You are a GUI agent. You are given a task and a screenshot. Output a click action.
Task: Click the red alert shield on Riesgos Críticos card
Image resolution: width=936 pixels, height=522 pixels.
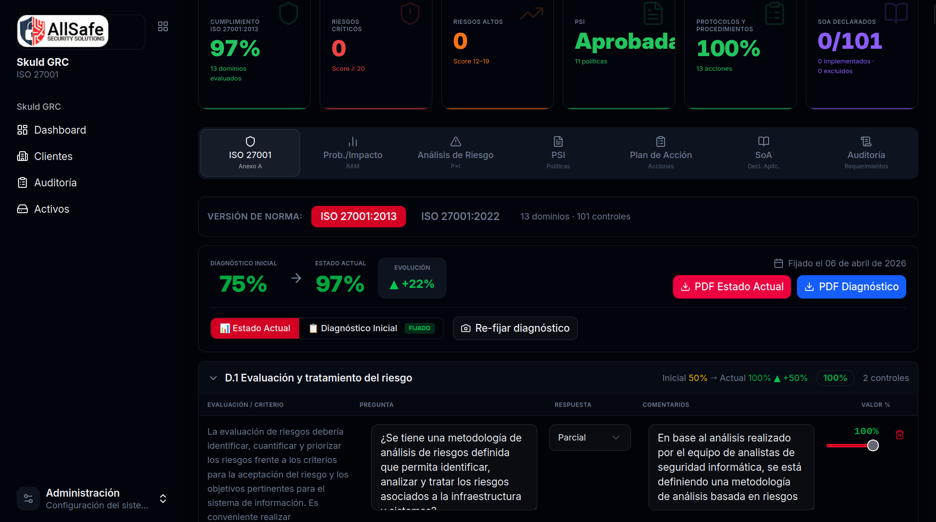(x=410, y=13)
